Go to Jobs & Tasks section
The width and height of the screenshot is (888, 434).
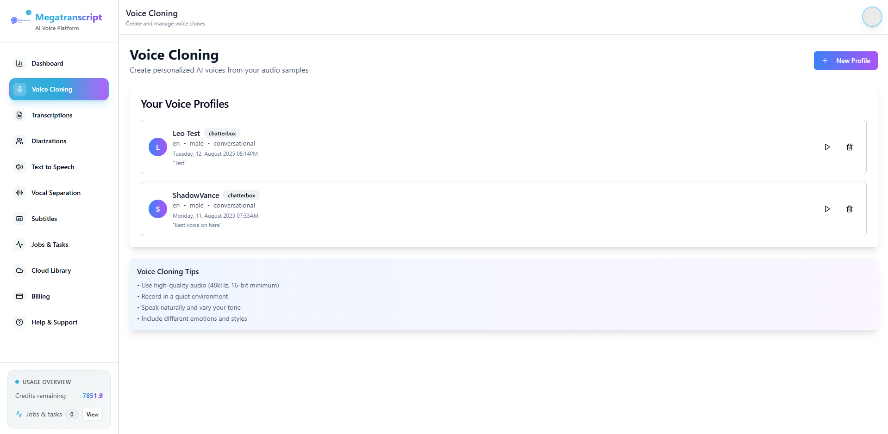tap(50, 245)
